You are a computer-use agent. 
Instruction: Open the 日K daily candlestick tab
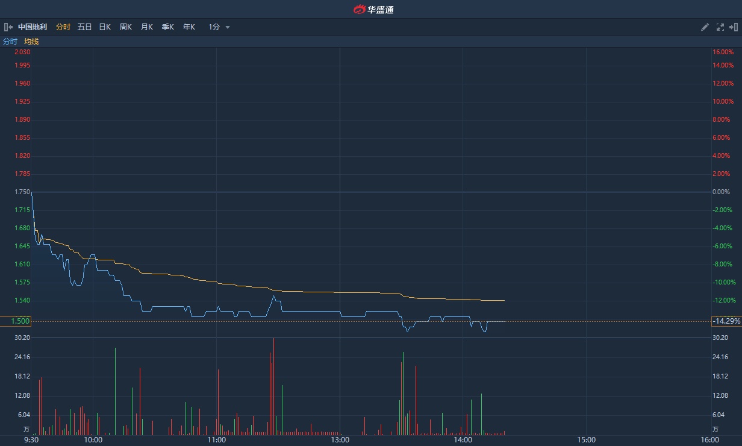(105, 27)
